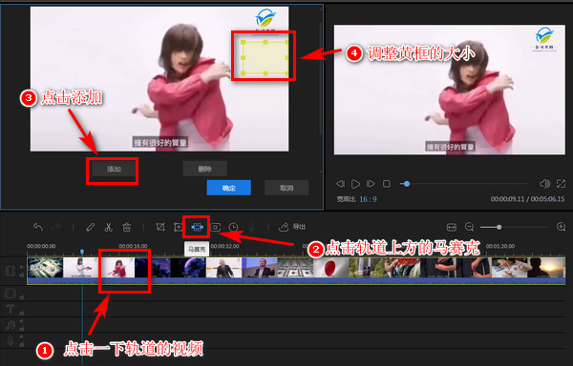Enter fullscreen preview mode
573x366 pixels.
[561, 184]
